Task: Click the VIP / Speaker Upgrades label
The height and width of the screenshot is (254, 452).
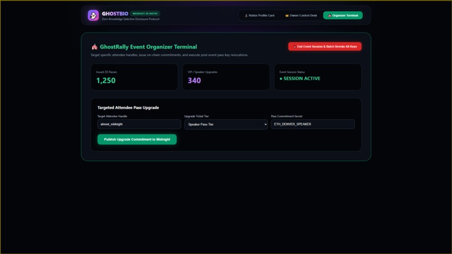Action: 202,72
